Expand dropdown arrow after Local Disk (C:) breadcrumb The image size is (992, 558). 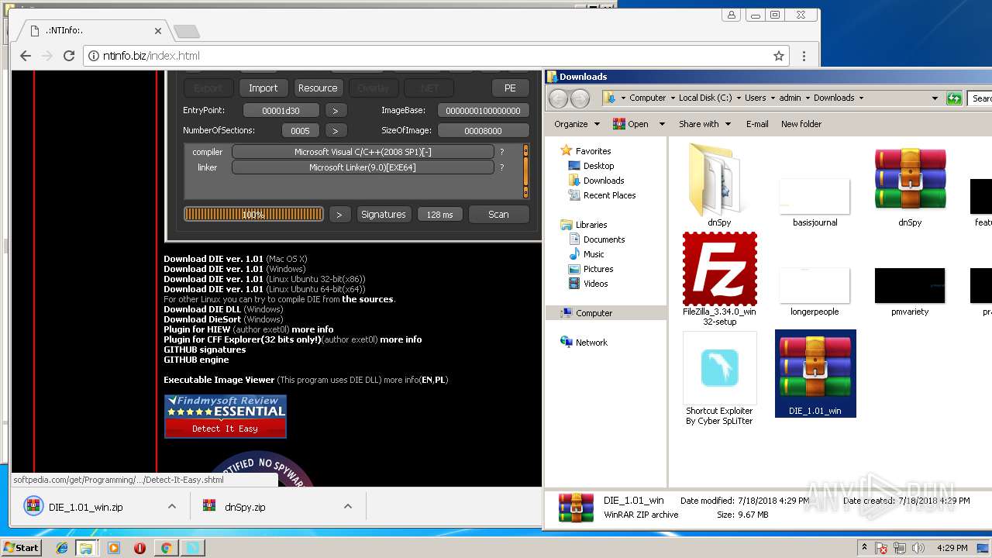pos(738,98)
